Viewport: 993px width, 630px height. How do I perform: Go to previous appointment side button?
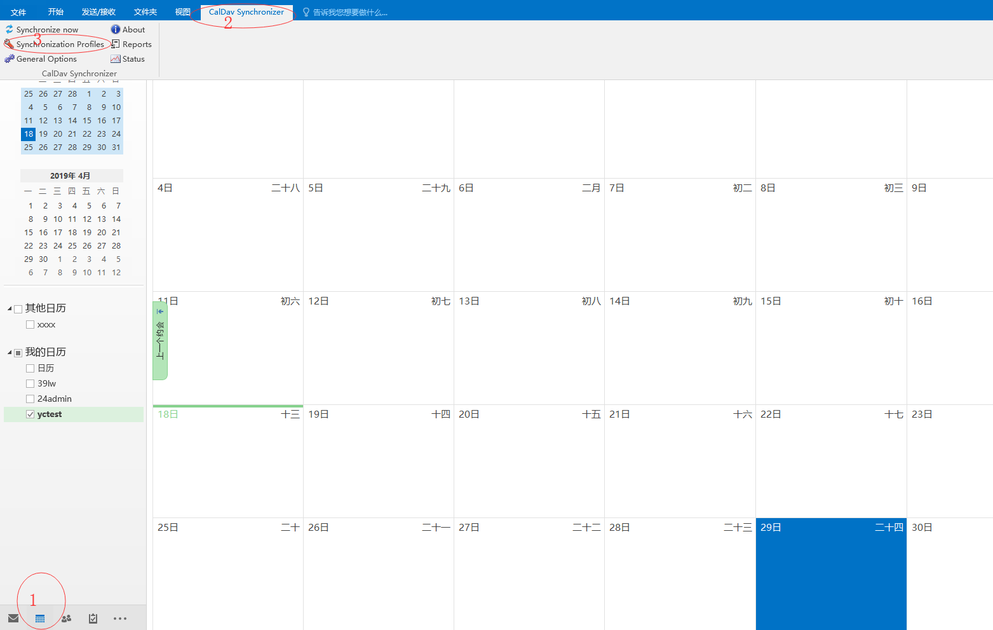tap(160, 341)
